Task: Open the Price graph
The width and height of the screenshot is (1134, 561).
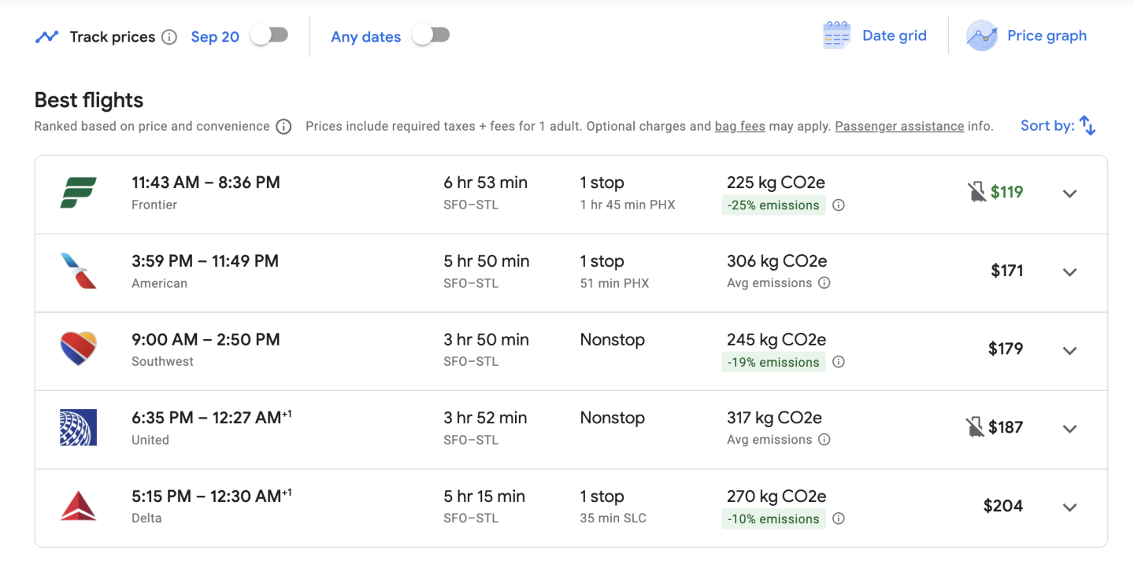Action: pyautogui.click(x=1028, y=36)
